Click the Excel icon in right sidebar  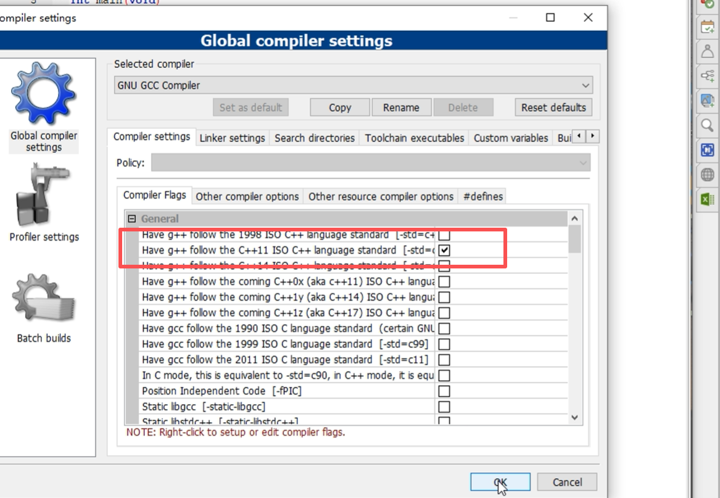tap(708, 199)
